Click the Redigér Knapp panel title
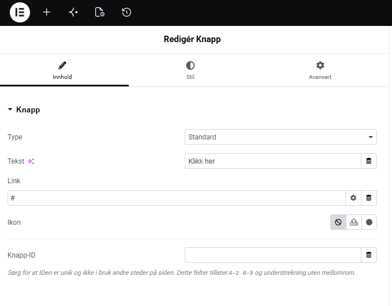 coord(192,39)
